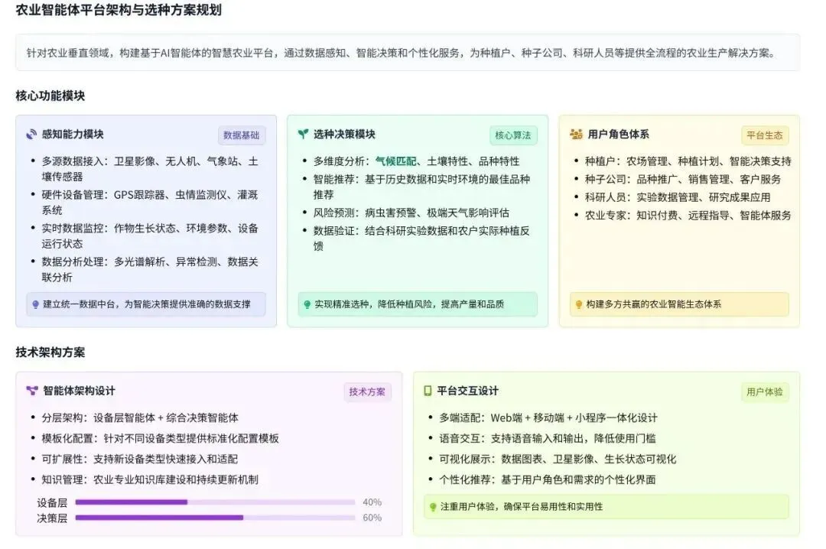
Task: Click the 多源数据接入 list item
Action: click(150, 168)
